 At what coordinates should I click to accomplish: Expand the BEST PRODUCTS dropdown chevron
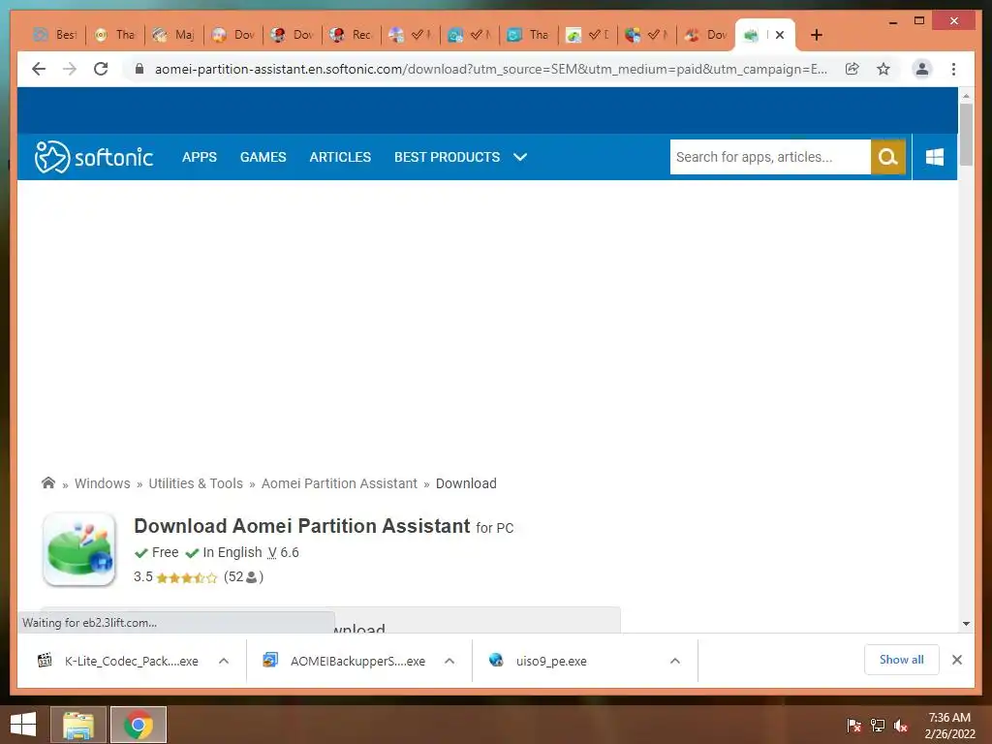pyautogui.click(x=520, y=157)
